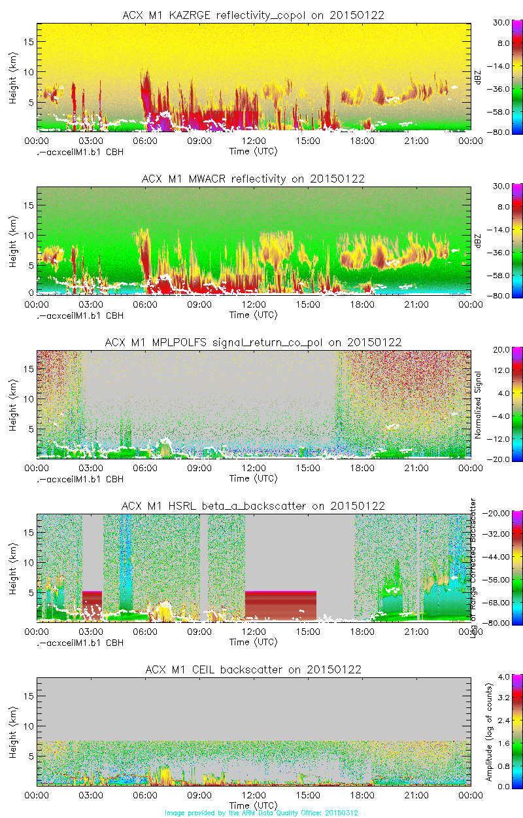Click the Time (UTC) label under KAZRGE plot
The width and height of the screenshot is (523, 818).
(253, 151)
